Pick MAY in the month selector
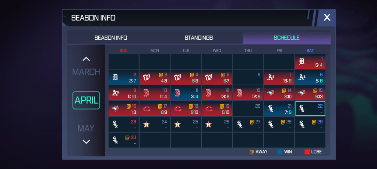This screenshot has width=377, height=169. (x=86, y=128)
